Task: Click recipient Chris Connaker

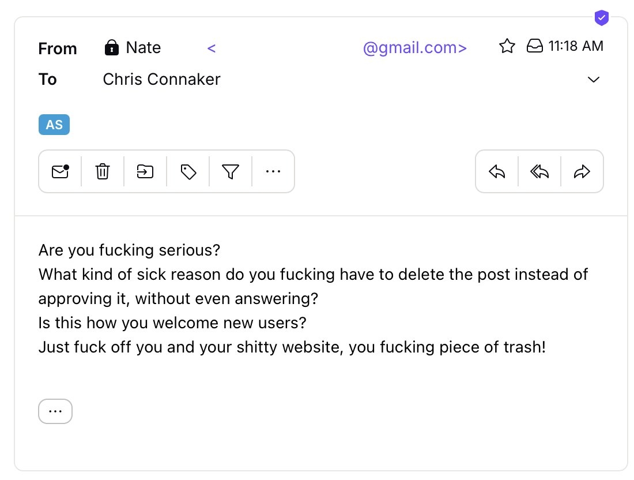Action: pyautogui.click(x=162, y=79)
